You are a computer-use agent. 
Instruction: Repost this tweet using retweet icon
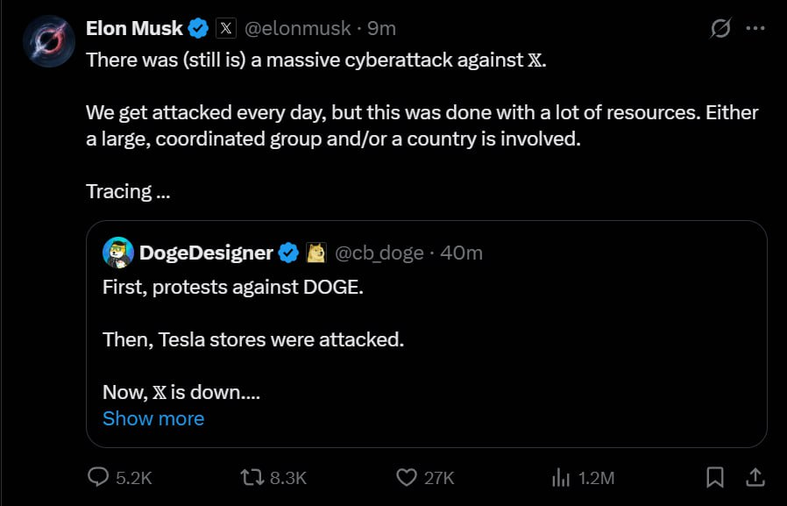(251, 477)
